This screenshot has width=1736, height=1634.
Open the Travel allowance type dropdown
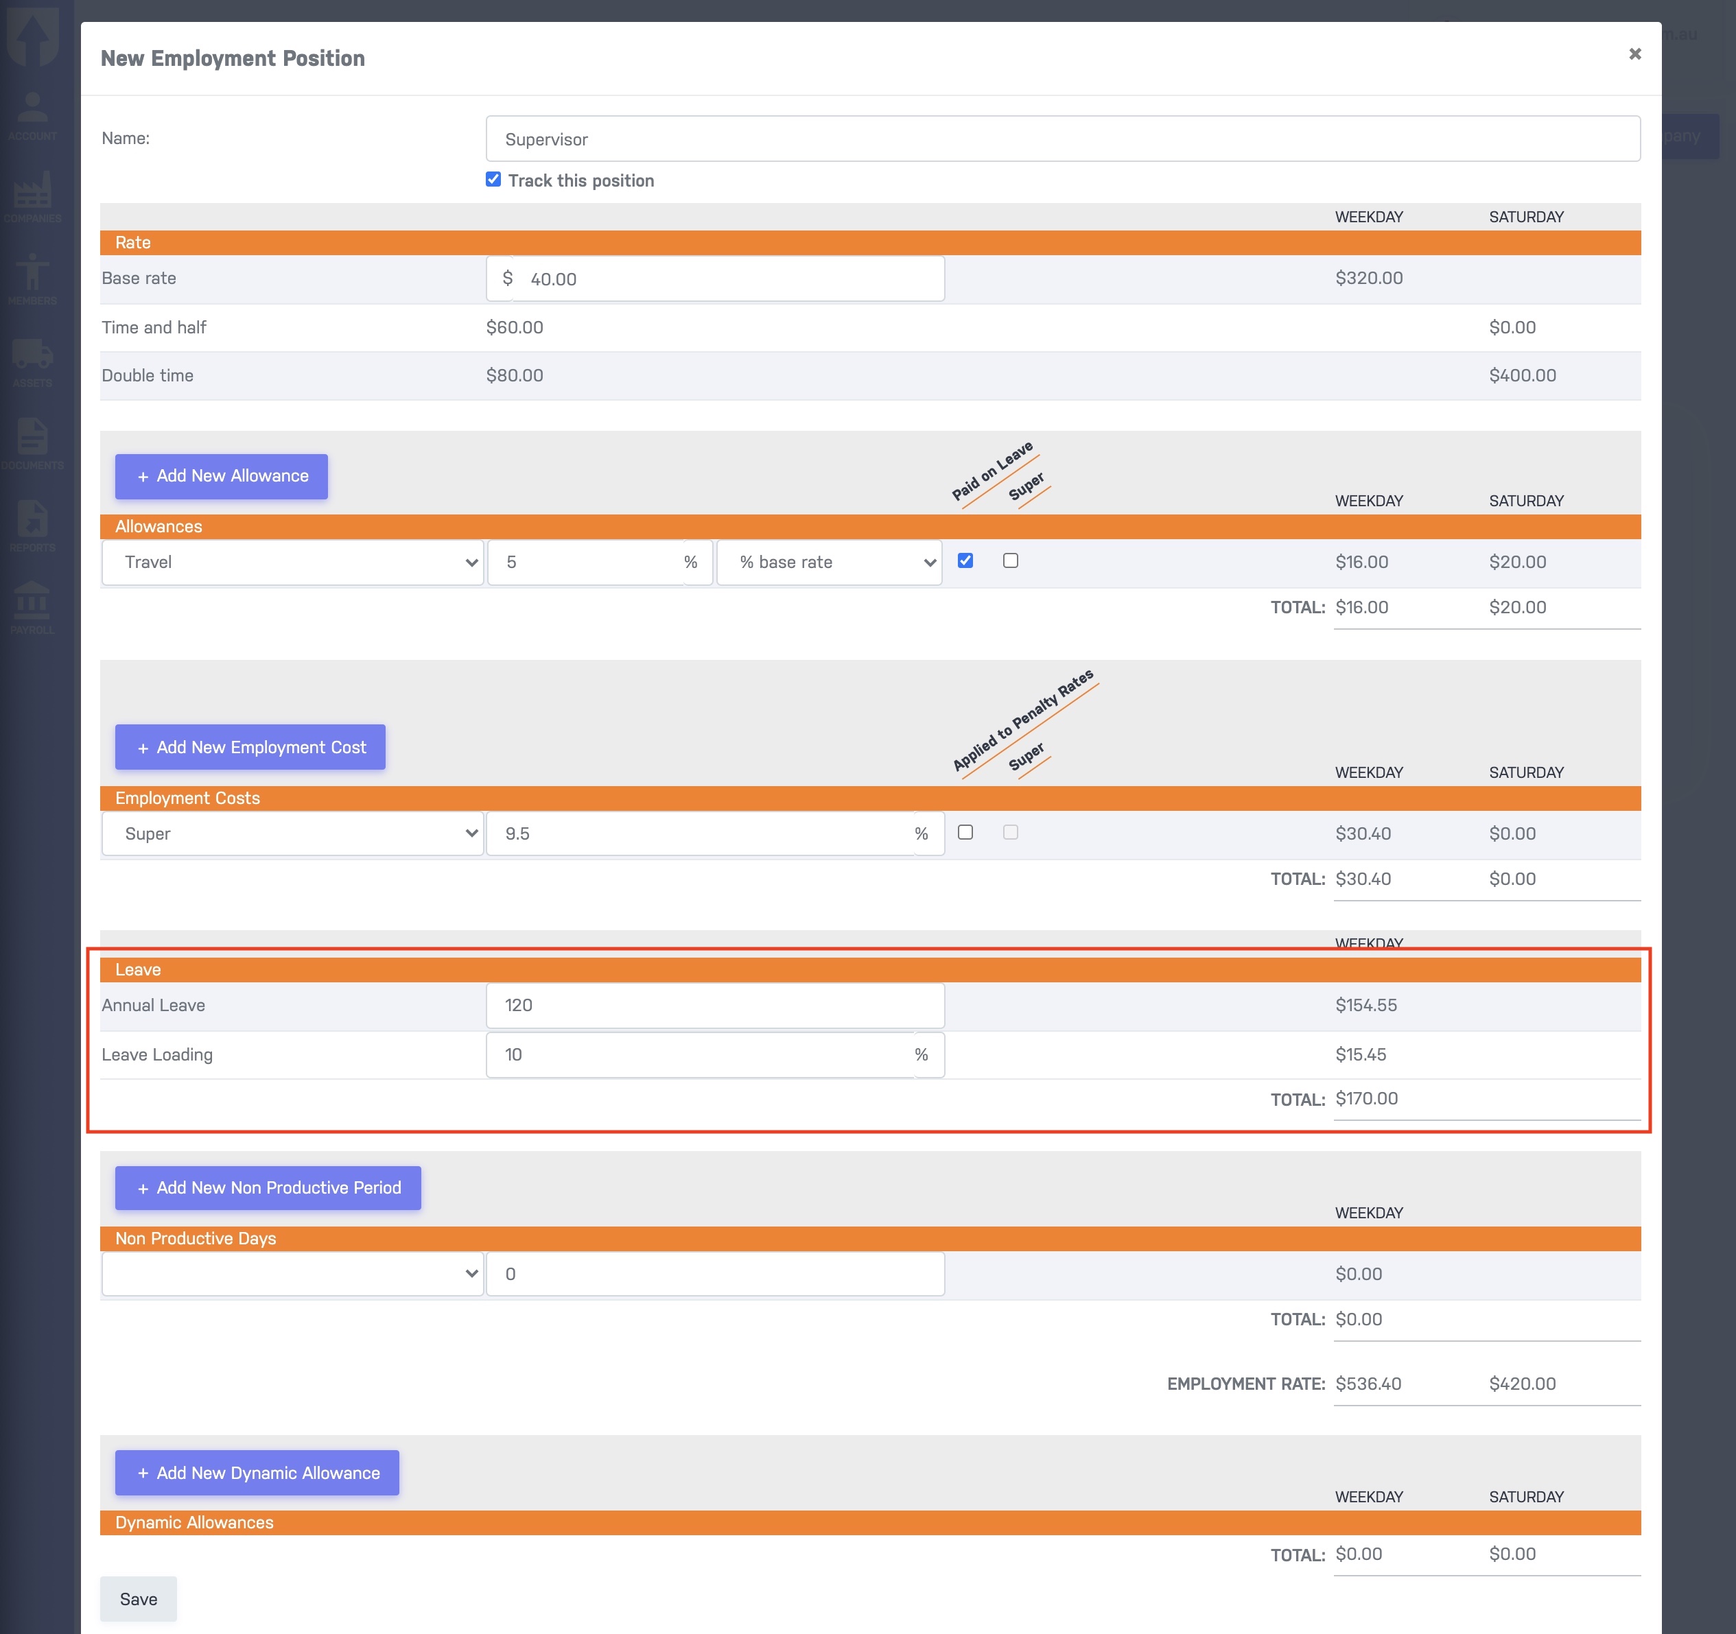(292, 562)
